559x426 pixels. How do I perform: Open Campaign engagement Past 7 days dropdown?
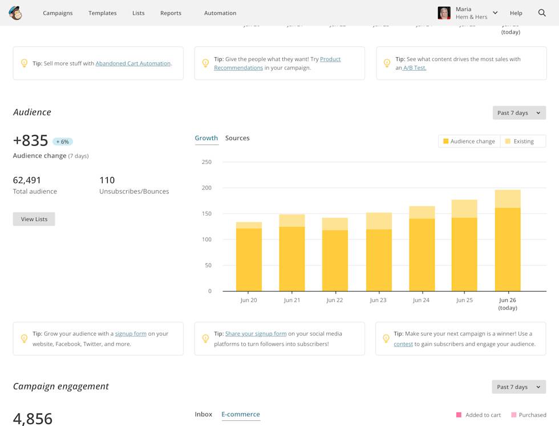click(x=519, y=387)
